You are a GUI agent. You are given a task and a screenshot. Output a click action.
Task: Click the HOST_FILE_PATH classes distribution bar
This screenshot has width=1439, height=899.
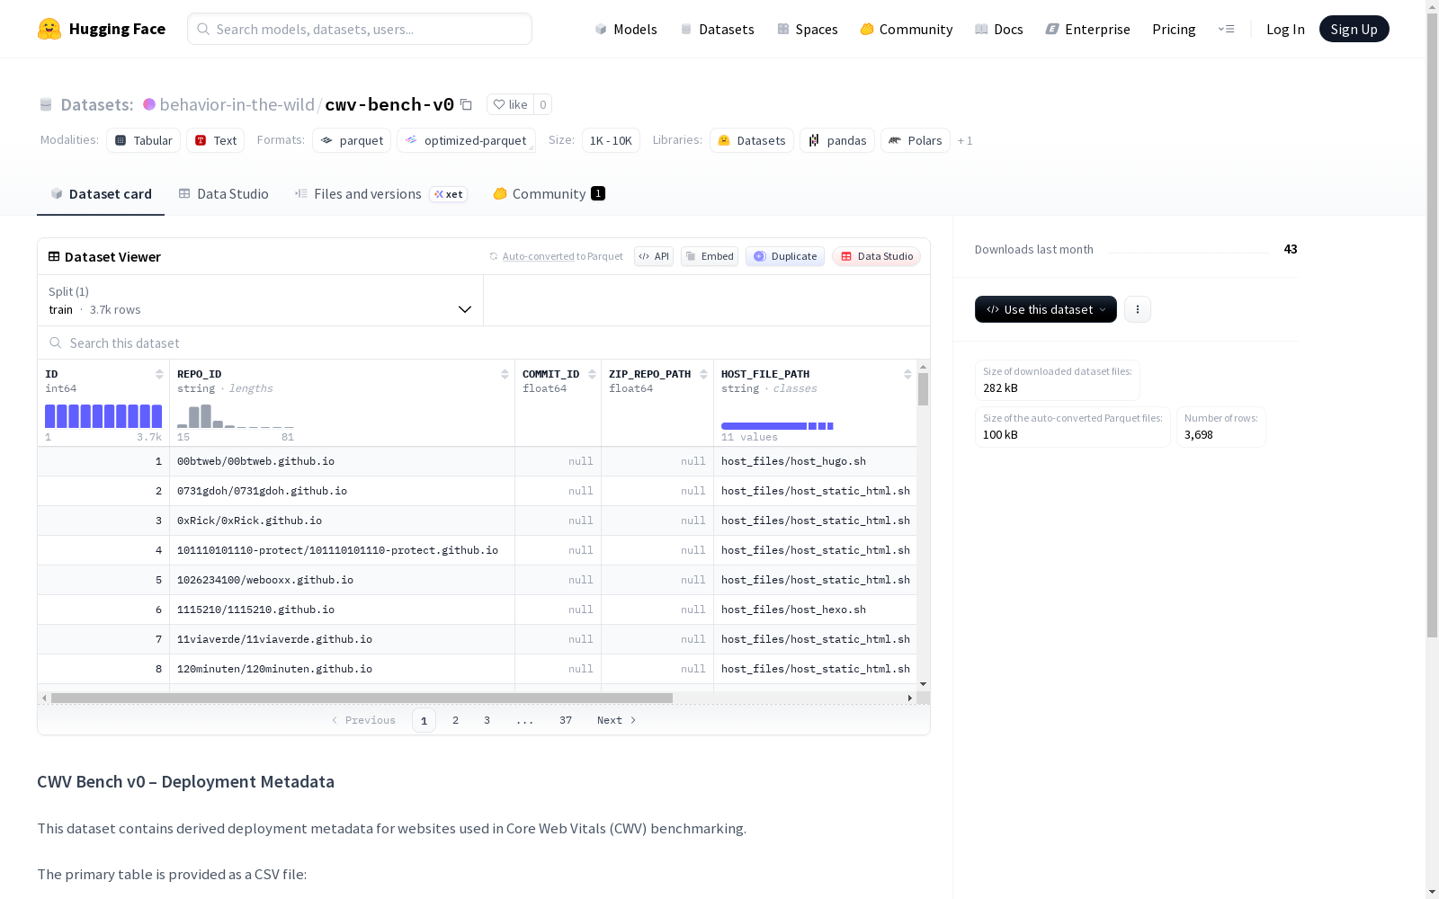(777, 426)
